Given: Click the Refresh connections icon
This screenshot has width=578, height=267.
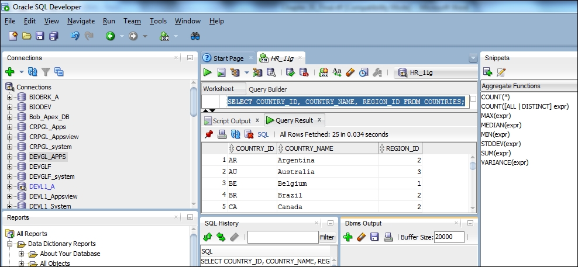Looking at the screenshot, I should 32,72.
